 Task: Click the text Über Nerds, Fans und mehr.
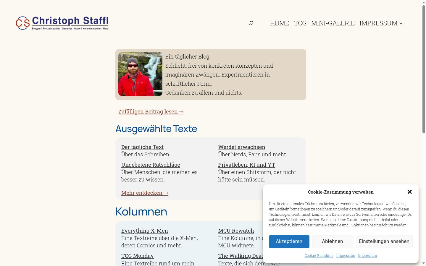click(x=252, y=154)
